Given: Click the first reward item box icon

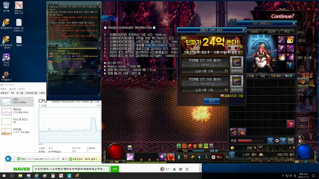Looking at the screenshot, I should point(236,62).
